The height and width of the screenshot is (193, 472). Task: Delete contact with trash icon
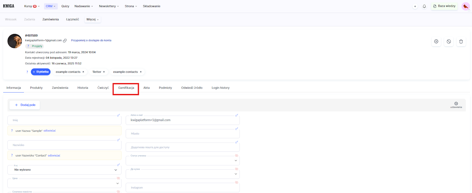click(x=461, y=42)
